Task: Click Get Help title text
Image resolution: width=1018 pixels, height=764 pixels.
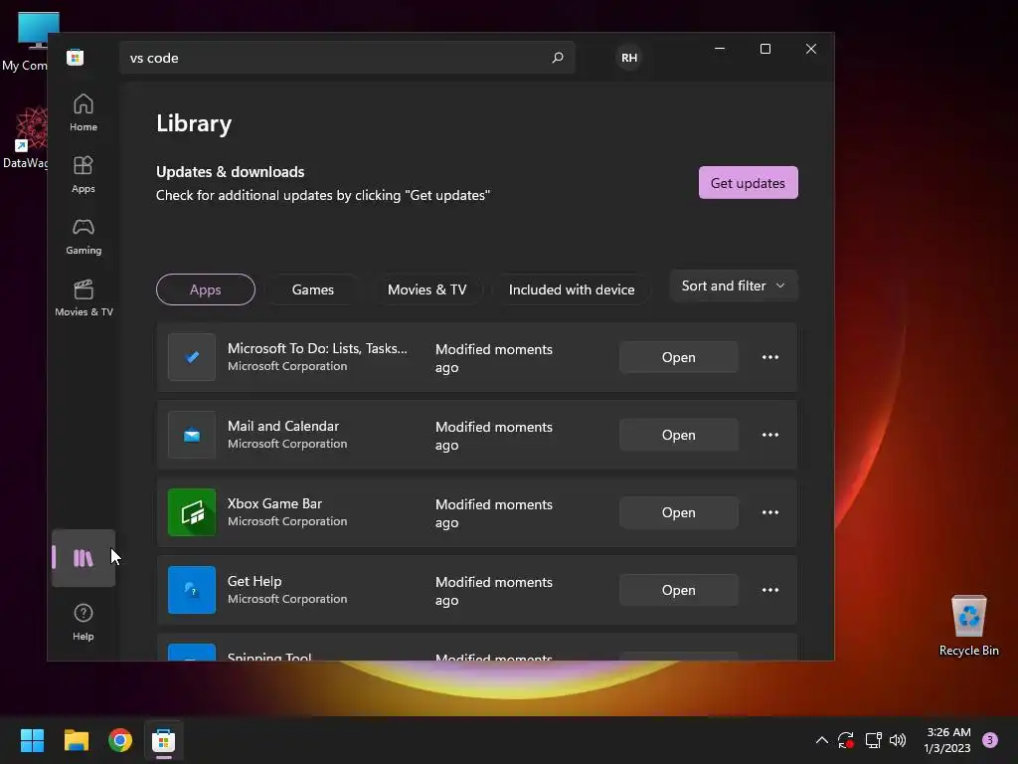Action: click(254, 581)
